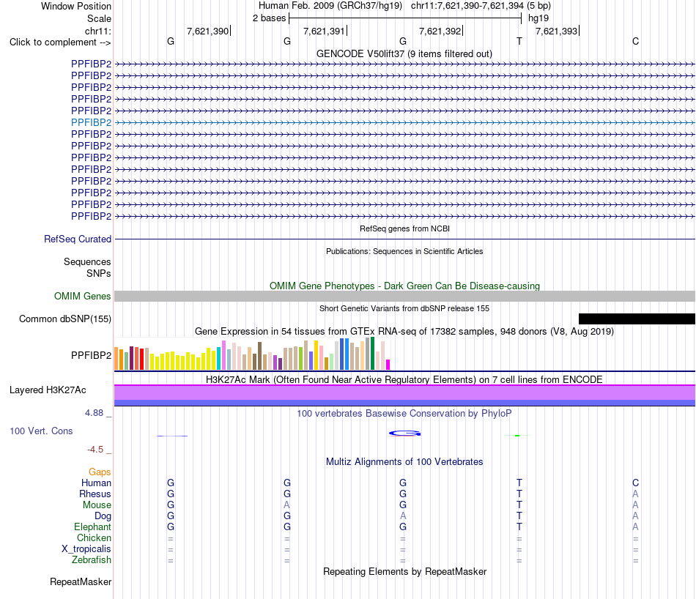Viewport: 696px width, 599px height.
Task: Click Mouse row's A mismatch base
Action: pos(286,505)
